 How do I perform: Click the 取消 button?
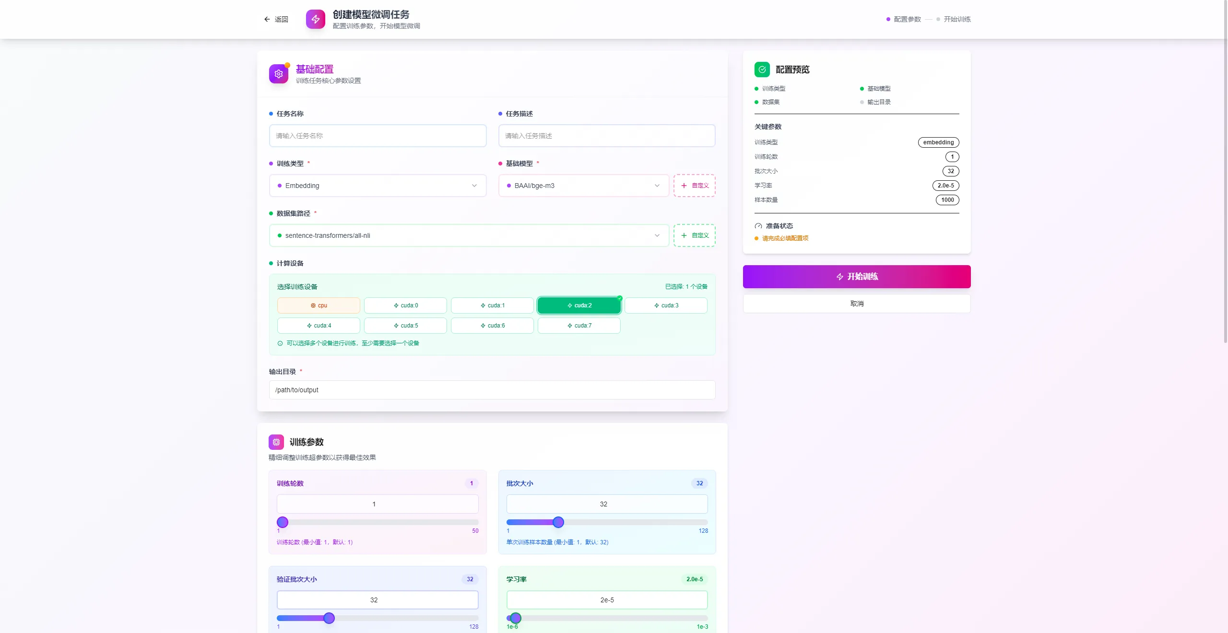[856, 304]
